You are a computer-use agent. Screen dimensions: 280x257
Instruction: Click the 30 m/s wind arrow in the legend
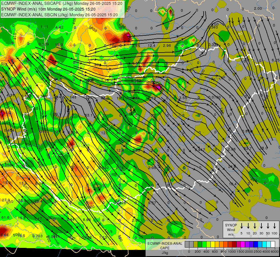click(261, 226)
